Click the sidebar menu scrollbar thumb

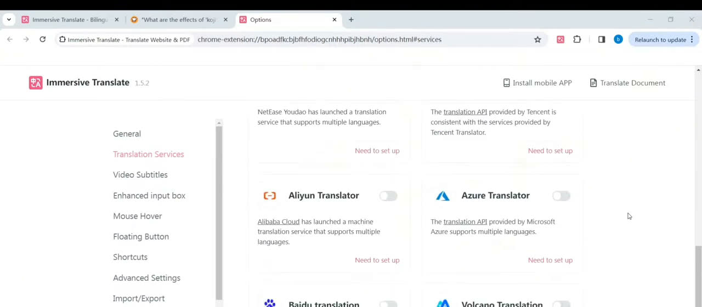[219, 213]
